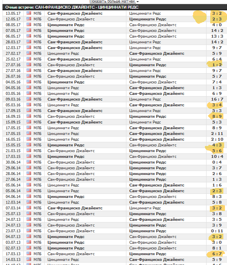227x265 pixels.
Task: Click home team Цинциннати Редс in 03.07.13 row
Action: 66,243
